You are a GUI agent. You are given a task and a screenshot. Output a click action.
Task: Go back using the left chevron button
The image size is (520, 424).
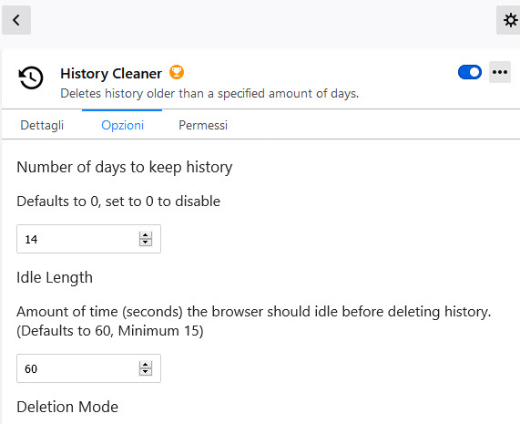tap(16, 20)
